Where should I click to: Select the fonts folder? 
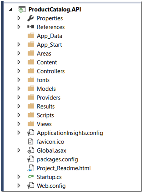[43, 80]
